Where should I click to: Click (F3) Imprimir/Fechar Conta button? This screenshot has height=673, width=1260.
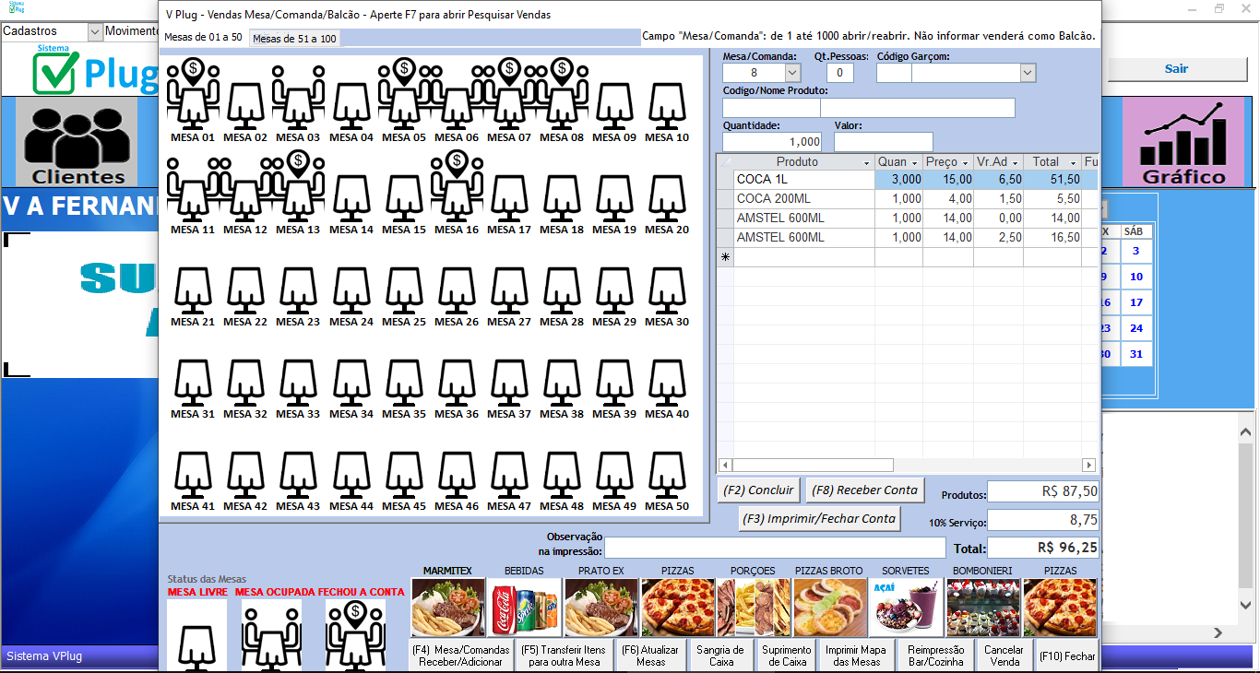click(819, 519)
